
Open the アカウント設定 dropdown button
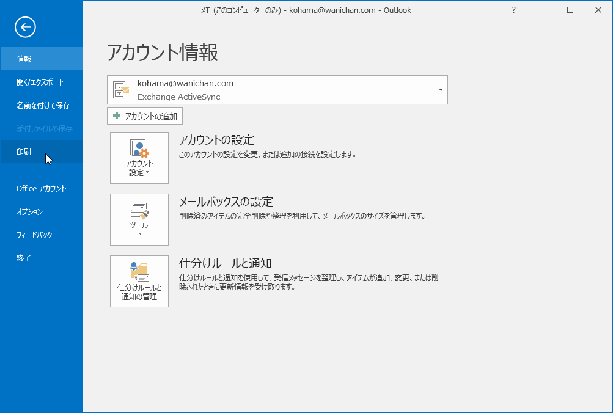click(x=139, y=158)
